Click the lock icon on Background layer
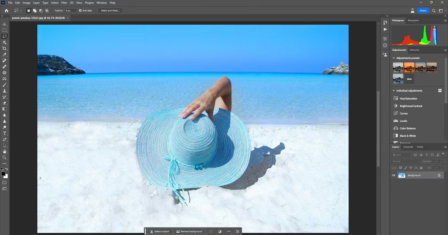Viewport: 448px width, 235px height. [439, 175]
